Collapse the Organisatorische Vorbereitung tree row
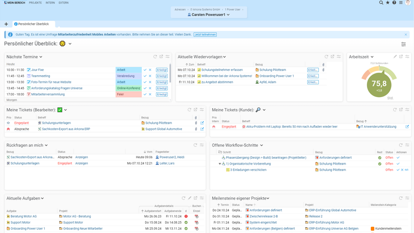The image size is (414, 233). (219, 164)
